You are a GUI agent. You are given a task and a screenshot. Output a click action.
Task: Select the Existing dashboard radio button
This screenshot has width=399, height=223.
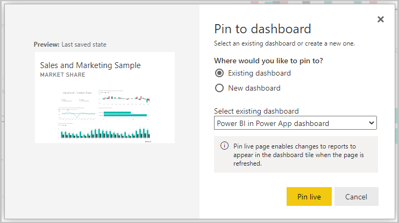pyautogui.click(x=219, y=73)
